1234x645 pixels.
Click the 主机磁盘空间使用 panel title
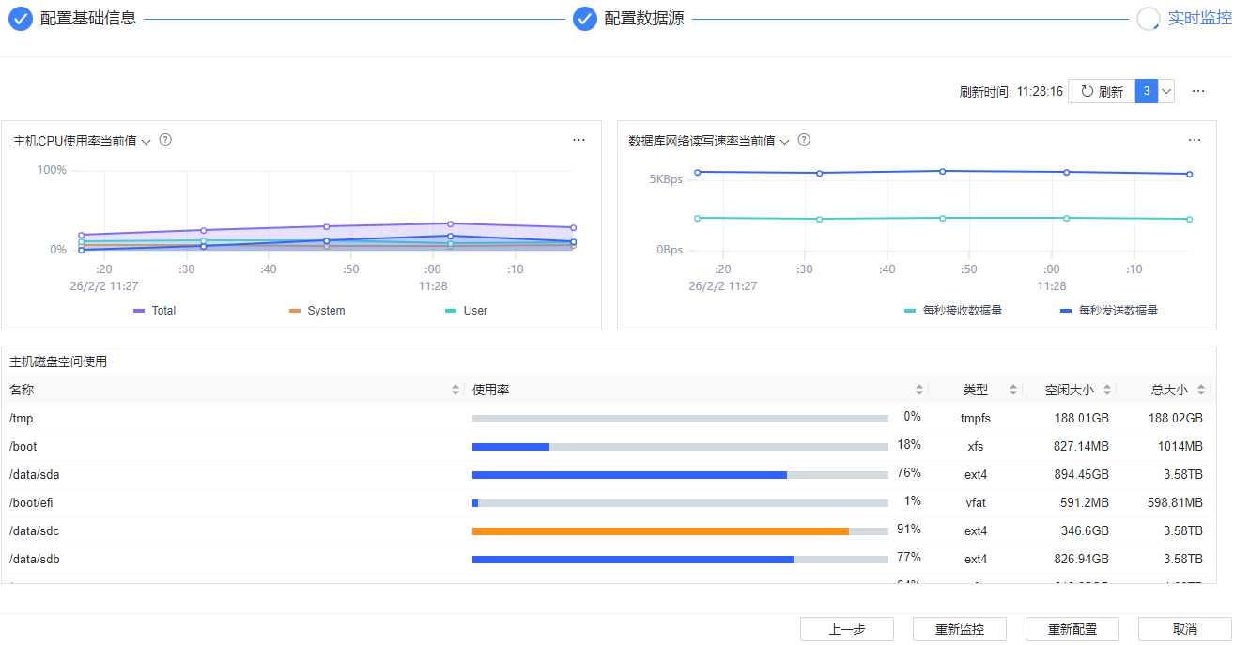(x=58, y=361)
